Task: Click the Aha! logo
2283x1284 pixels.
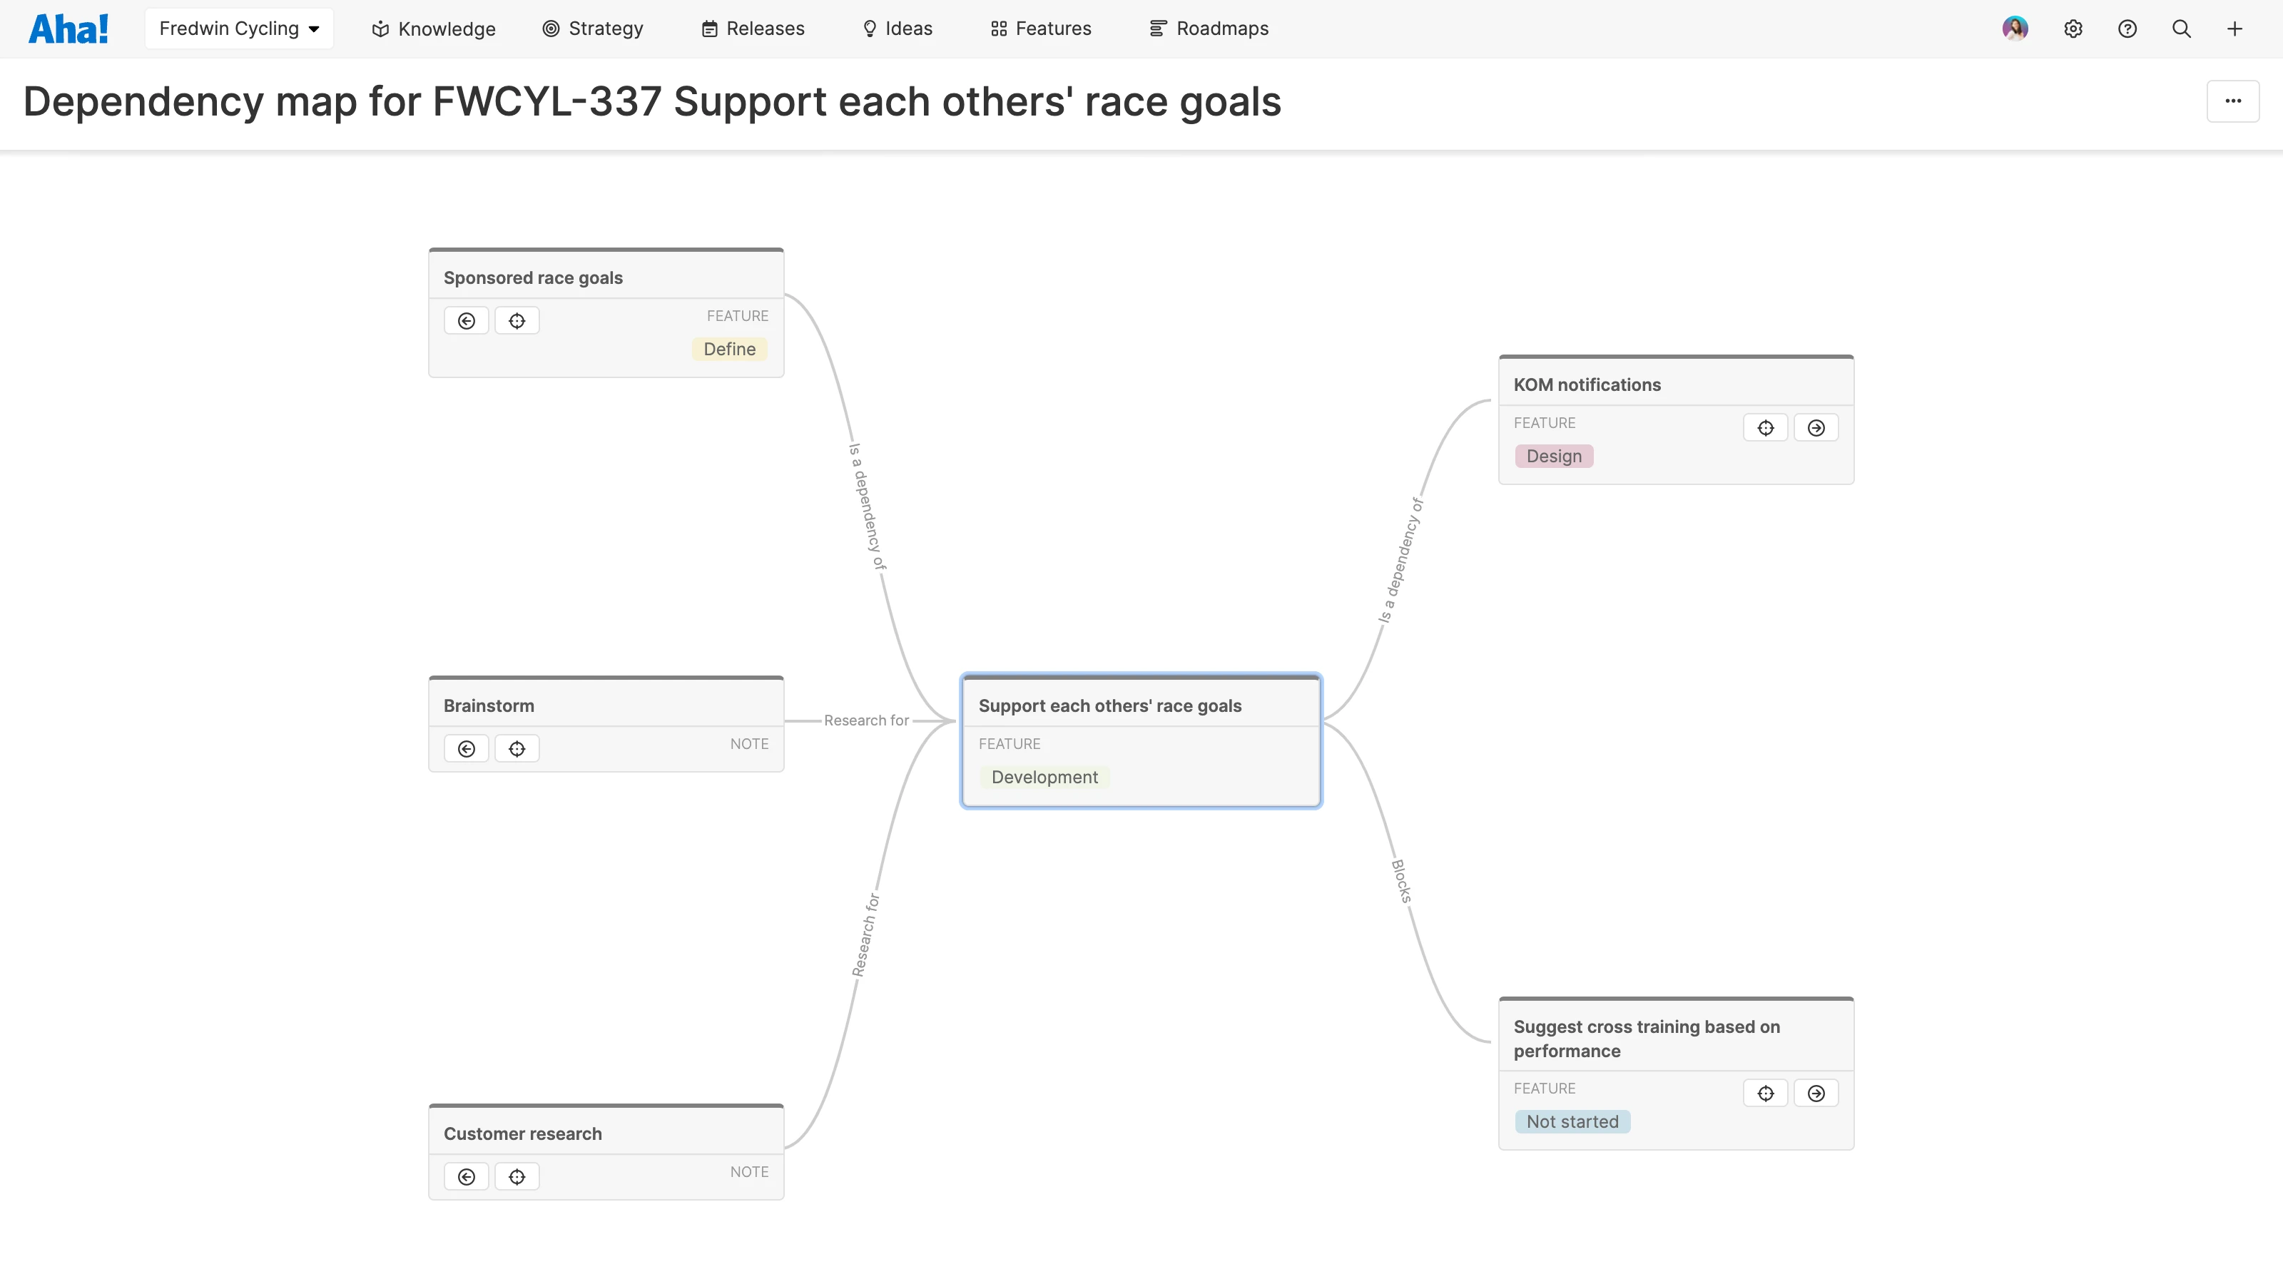Action: pyautogui.click(x=68, y=28)
